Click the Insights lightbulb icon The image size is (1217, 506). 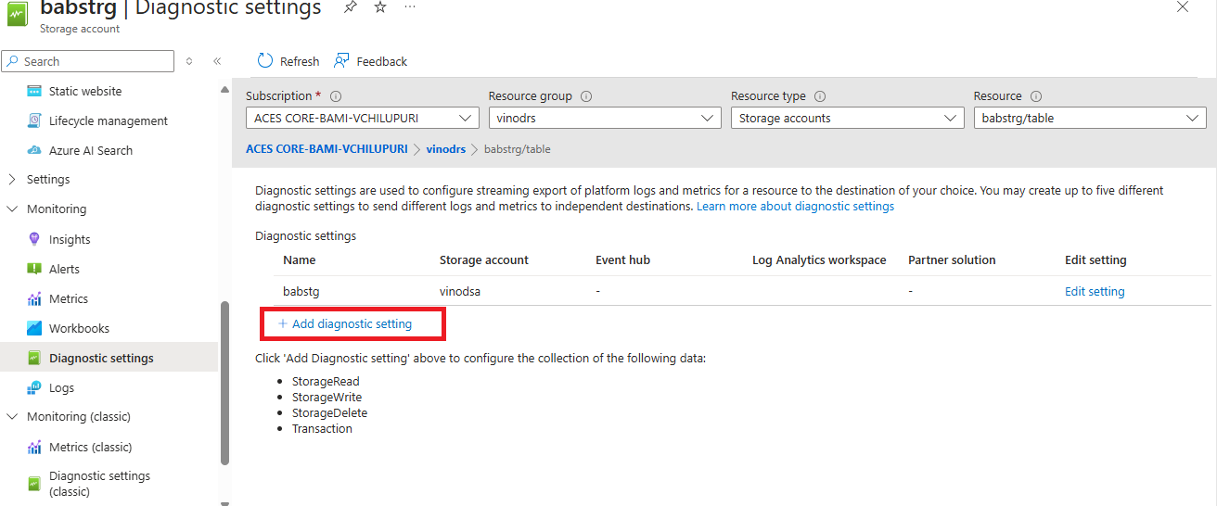click(34, 239)
